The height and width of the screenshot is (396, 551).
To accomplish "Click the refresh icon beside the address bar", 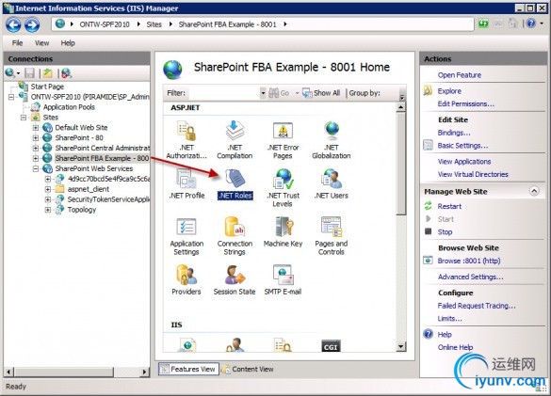I will pos(483,24).
